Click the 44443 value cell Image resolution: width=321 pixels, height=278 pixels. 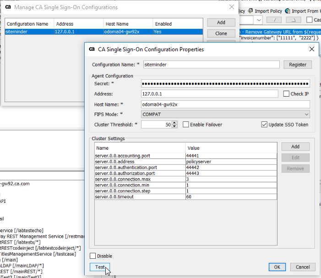click(231, 174)
